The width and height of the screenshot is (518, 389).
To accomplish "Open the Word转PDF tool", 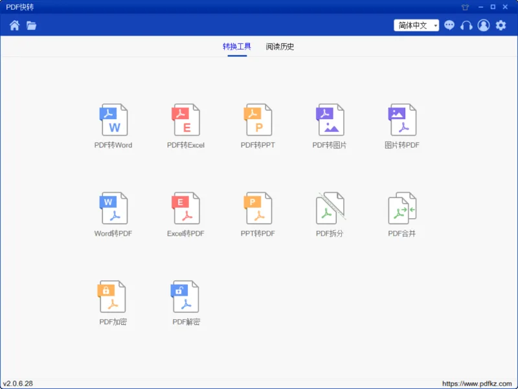I will click(x=113, y=215).
